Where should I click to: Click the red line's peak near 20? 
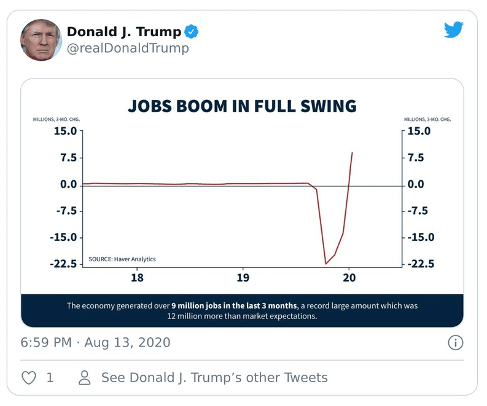pyautogui.click(x=353, y=152)
